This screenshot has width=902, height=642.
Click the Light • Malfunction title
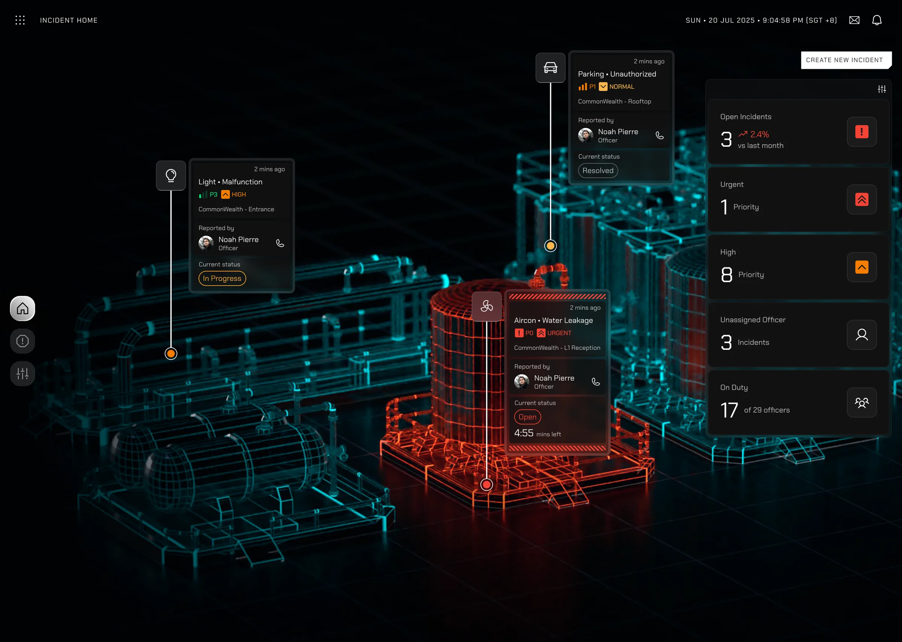click(230, 182)
